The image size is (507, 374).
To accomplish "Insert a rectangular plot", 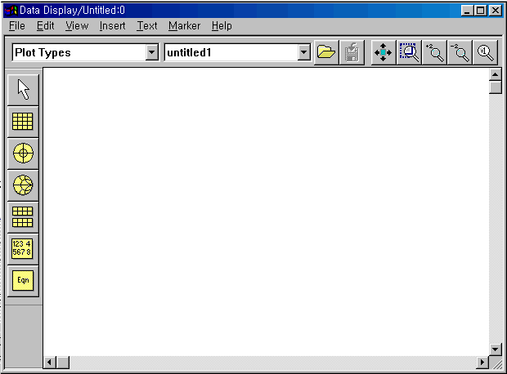I will pos(23,122).
